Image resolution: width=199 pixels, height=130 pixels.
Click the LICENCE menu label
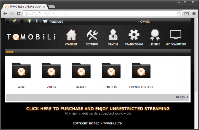155,44
